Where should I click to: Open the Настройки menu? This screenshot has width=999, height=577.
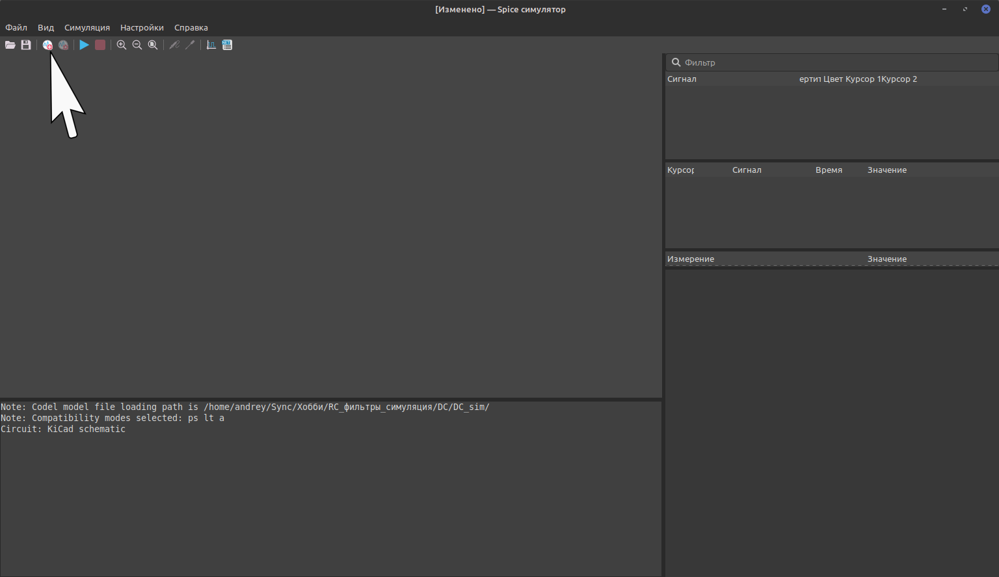[x=142, y=27]
